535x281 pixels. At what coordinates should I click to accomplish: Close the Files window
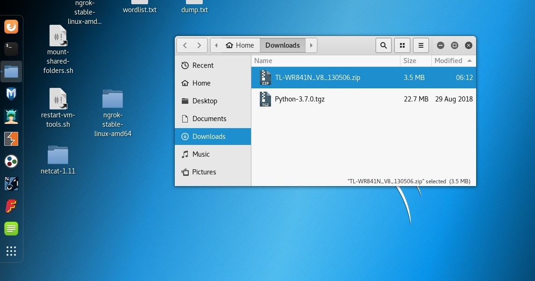point(469,45)
